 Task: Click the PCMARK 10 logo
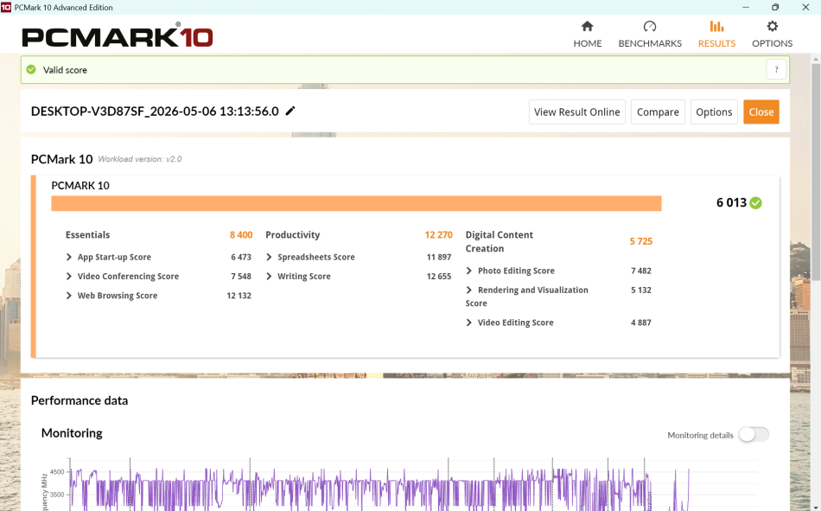tap(118, 35)
